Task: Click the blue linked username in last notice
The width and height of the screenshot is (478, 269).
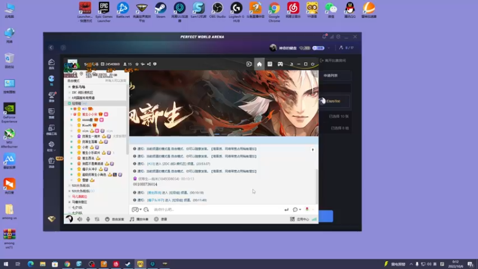Action: [156, 200]
